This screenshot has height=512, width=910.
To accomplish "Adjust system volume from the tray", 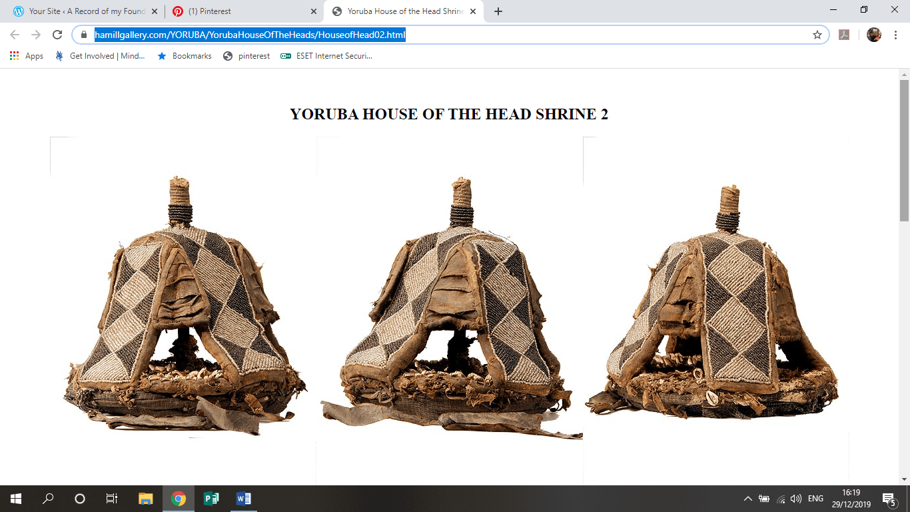I will pyautogui.click(x=797, y=498).
